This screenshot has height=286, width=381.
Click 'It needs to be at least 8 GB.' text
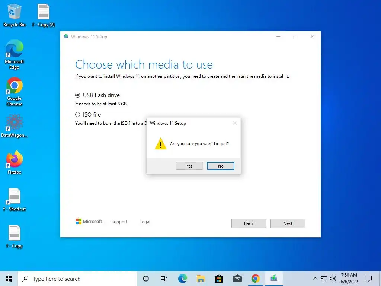click(101, 104)
